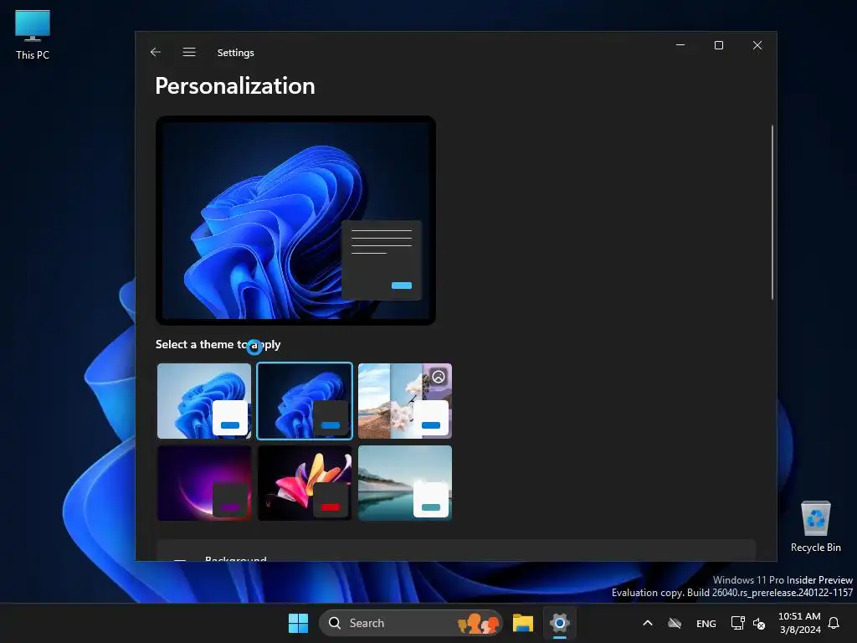Choose the purple Glow theme thumbnail

(x=204, y=483)
